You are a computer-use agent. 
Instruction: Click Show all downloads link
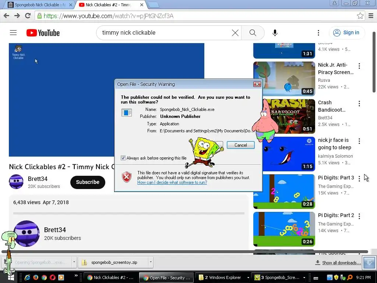point(341,263)
